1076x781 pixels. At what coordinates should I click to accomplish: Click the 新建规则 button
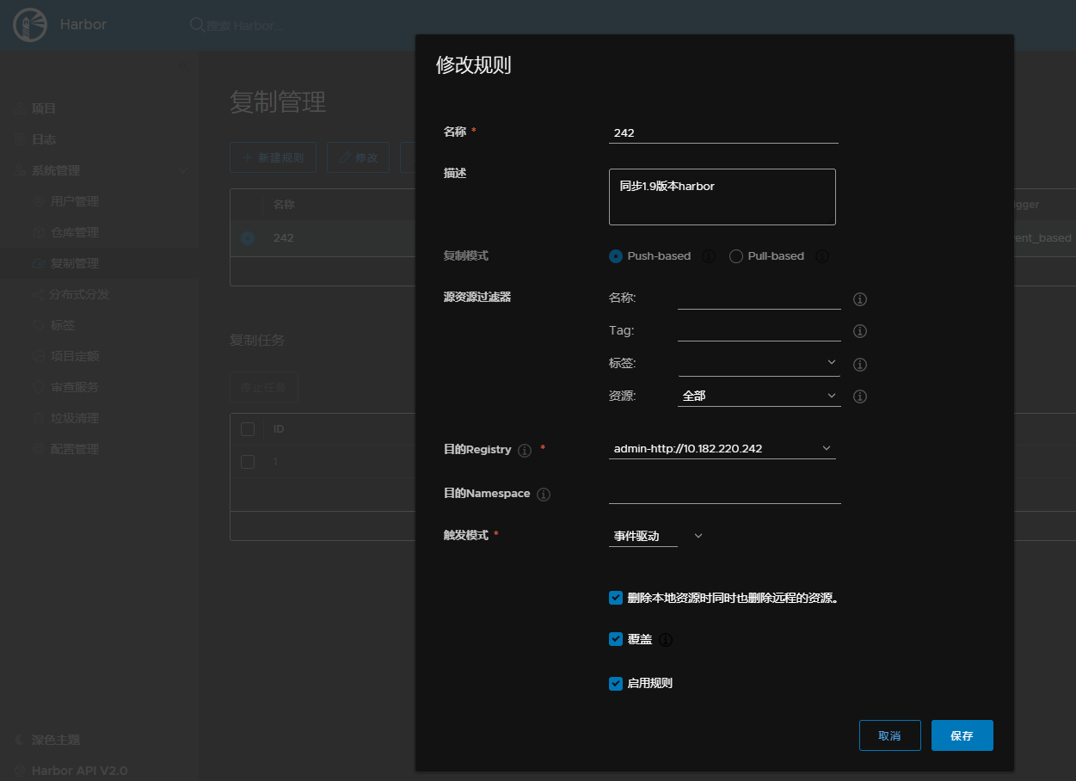274,158
